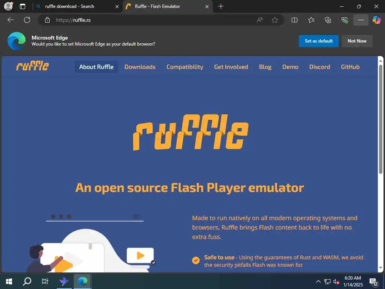This screenshot has width=385, height=289.
Task: Open Windows taskbar search
Action: tap(27, 281)
